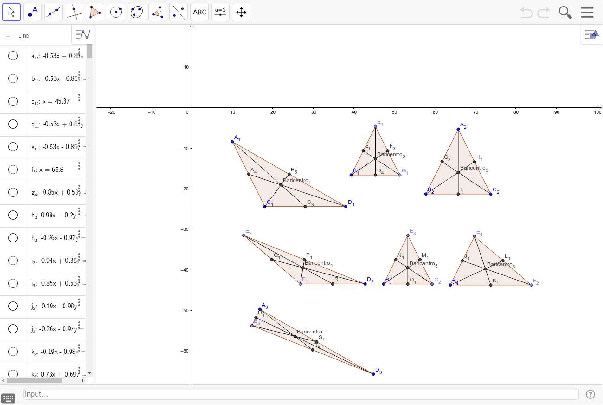This screenshot has width=603, height=405.
Task: Toggle visibility of line i2
Action: (13, 261)
